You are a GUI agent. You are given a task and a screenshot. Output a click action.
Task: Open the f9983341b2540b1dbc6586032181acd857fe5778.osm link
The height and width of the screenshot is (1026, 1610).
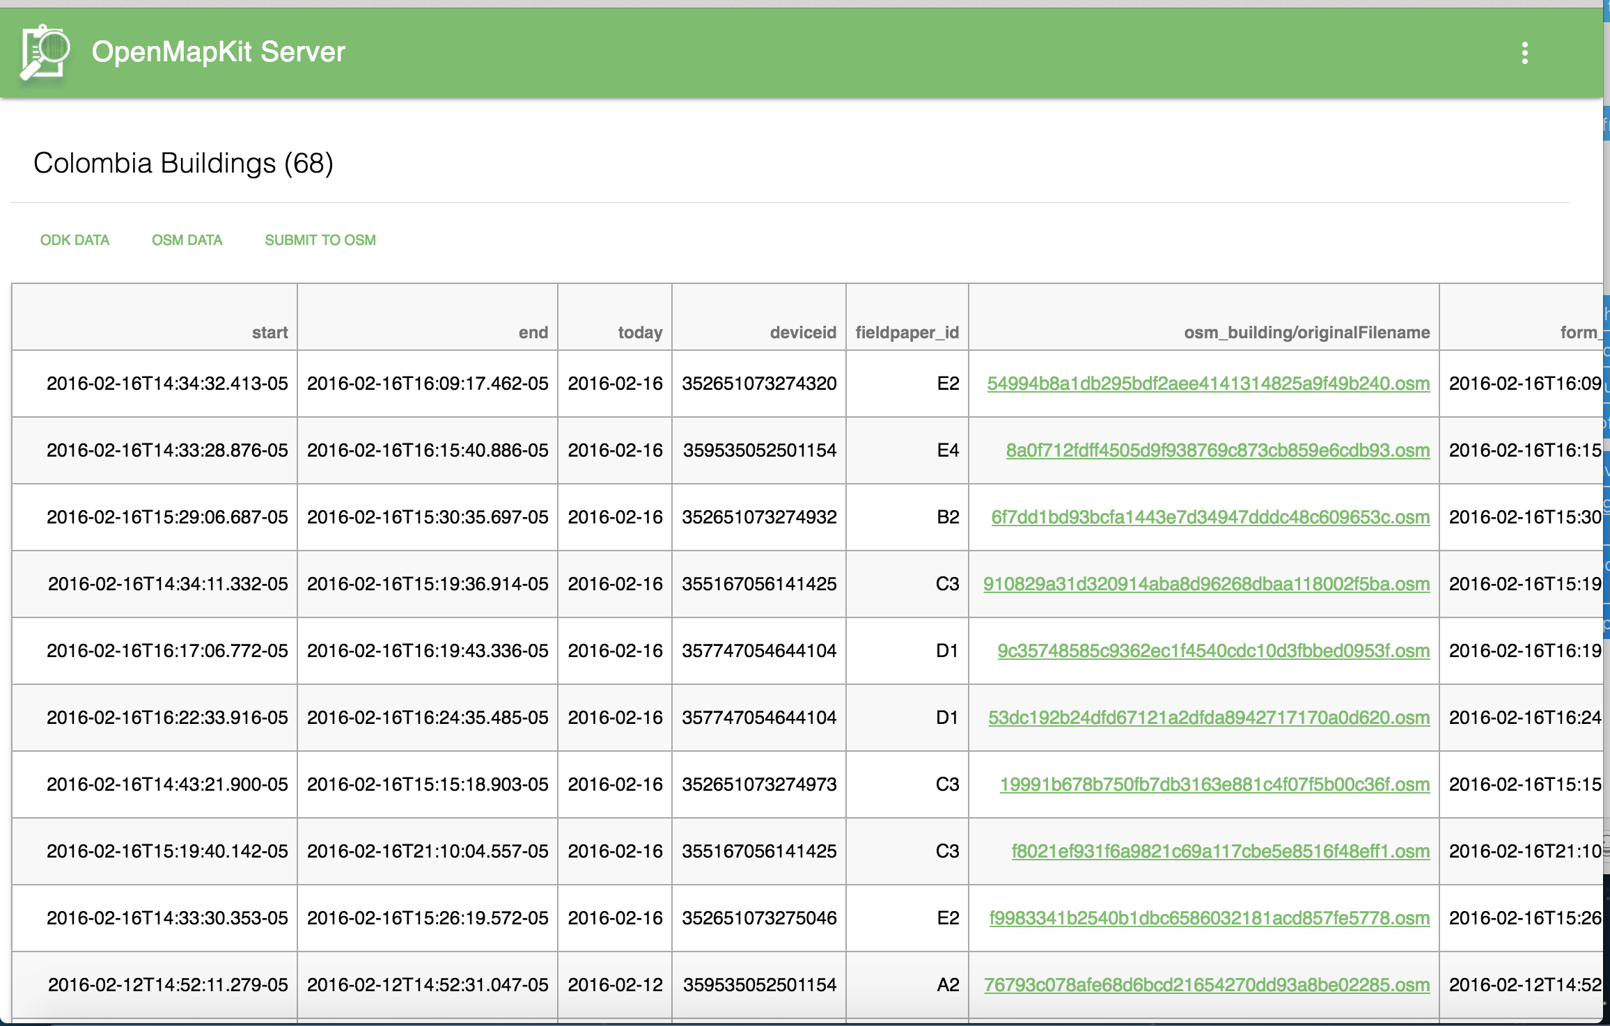(1209, 918)
